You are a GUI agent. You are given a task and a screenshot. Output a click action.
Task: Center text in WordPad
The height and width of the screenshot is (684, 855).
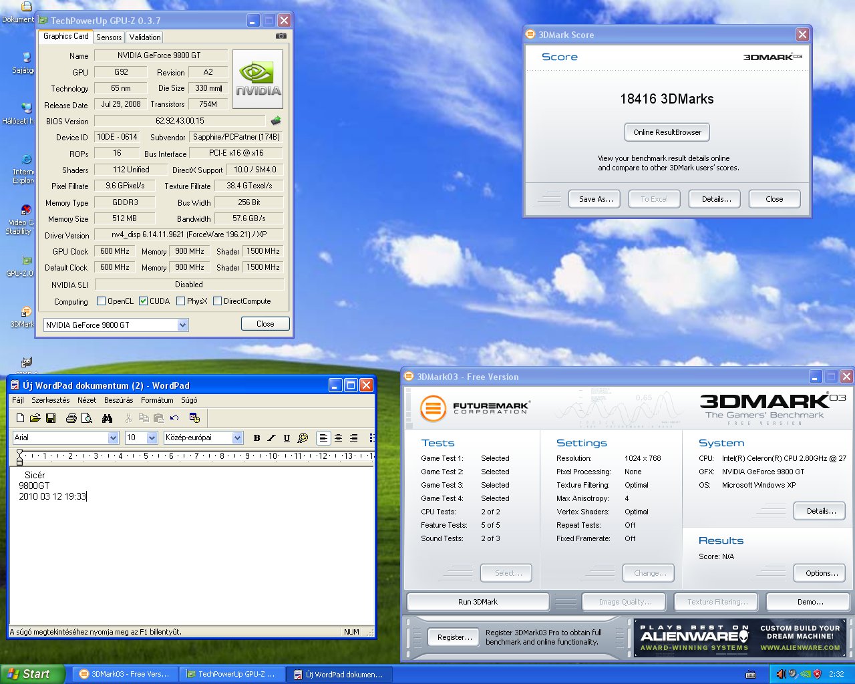[x=338, y=438]
